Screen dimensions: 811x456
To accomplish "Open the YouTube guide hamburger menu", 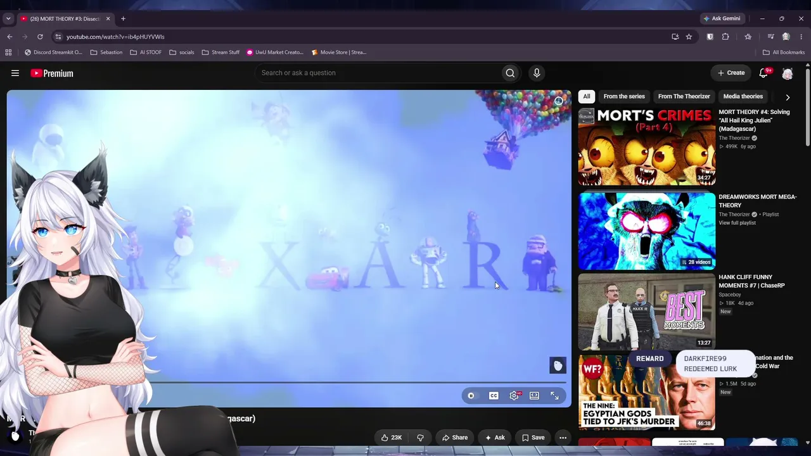I will coord(15,73).
